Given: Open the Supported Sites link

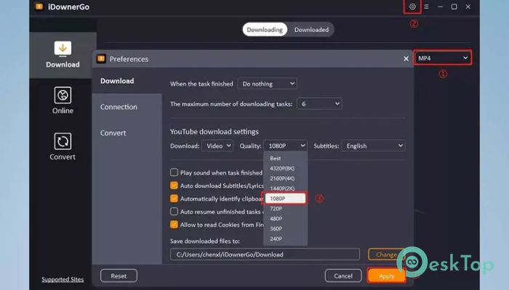Looking at the screenshot, I should point(63,279).
